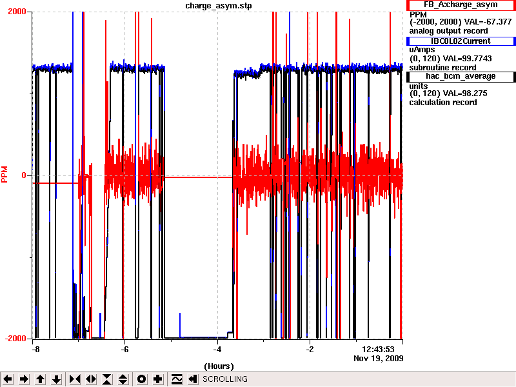Viewport: 516px width, 387px height.
Task: Click the -4 hours axis label
Action: coord(217,349)
